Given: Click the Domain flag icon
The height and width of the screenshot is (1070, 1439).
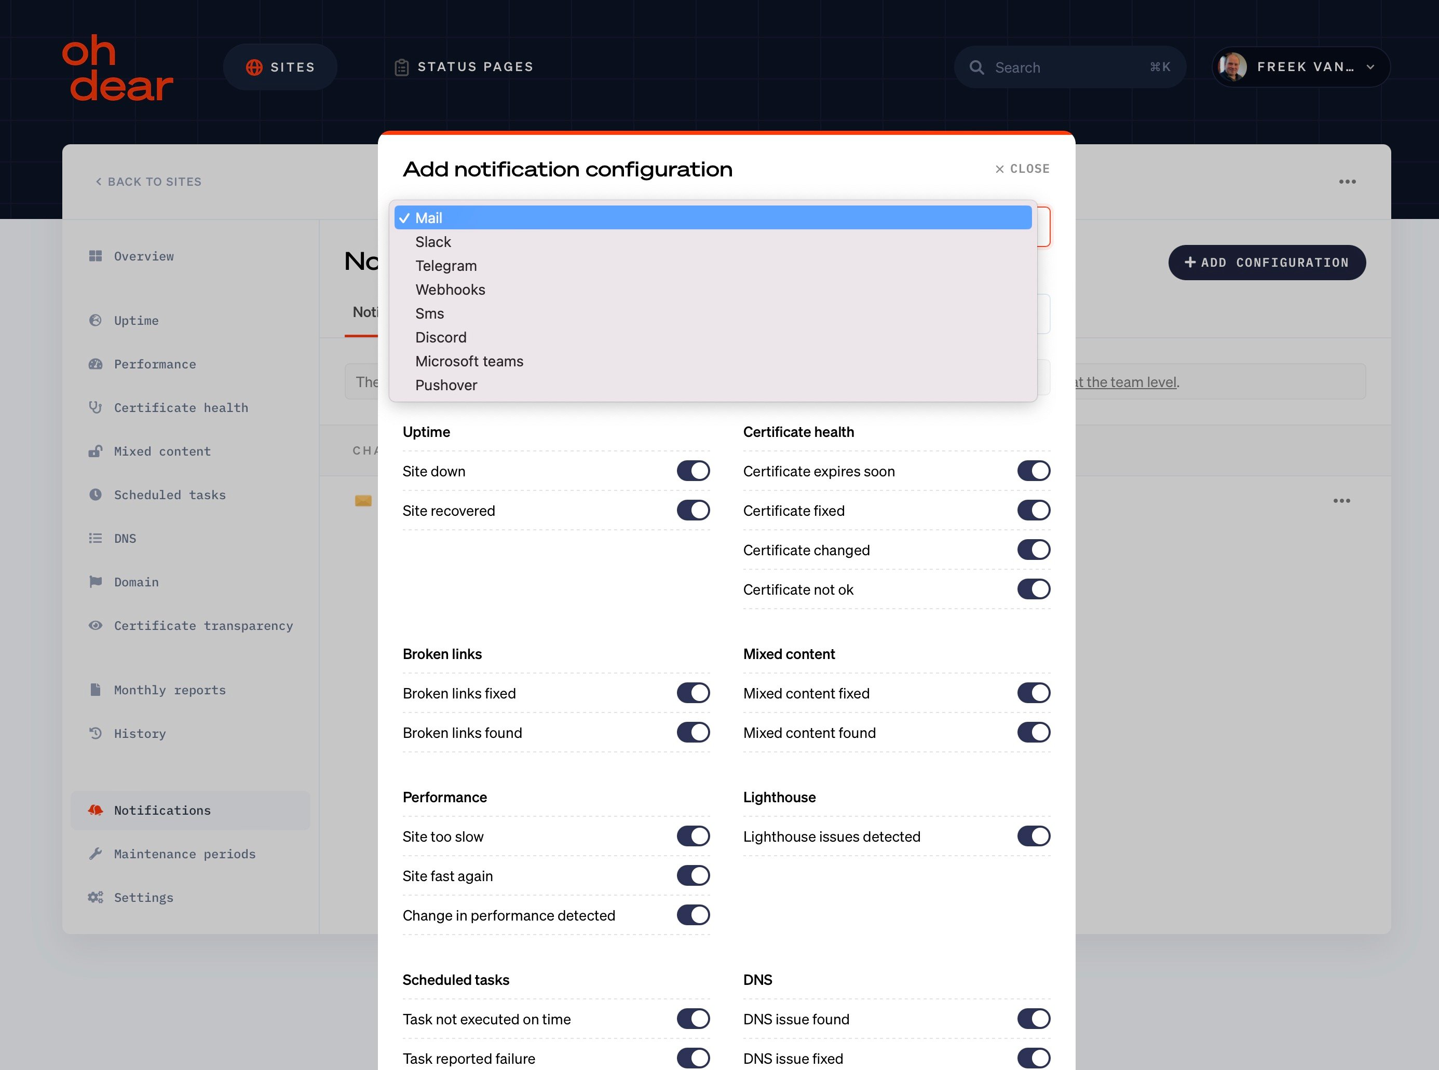Looking at the screenshot, I should pos(95,582).
